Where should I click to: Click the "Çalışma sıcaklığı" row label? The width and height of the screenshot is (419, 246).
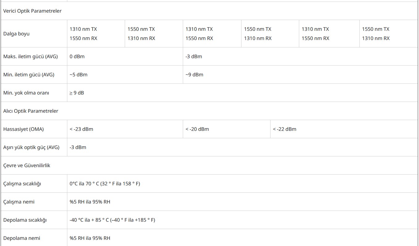22,183
